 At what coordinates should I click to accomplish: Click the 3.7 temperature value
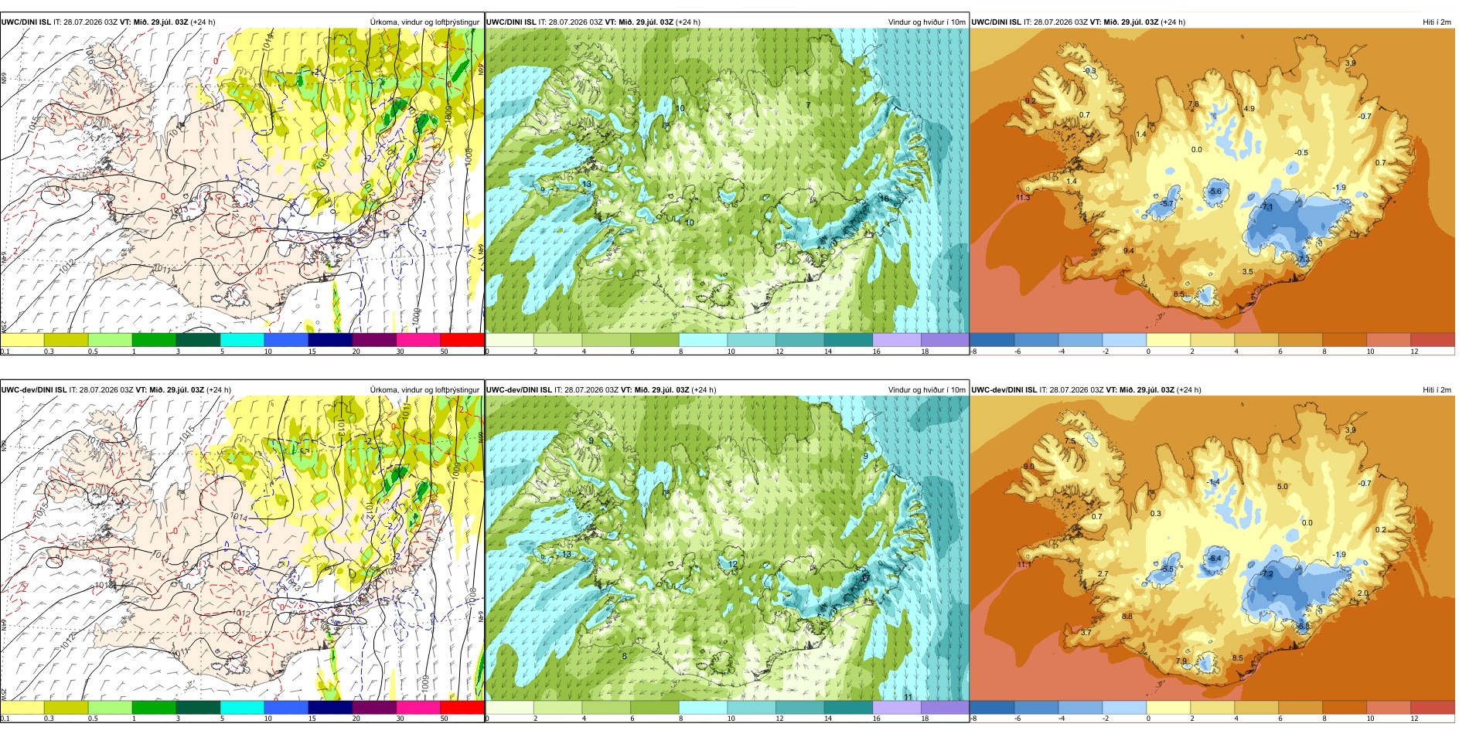1086,633
